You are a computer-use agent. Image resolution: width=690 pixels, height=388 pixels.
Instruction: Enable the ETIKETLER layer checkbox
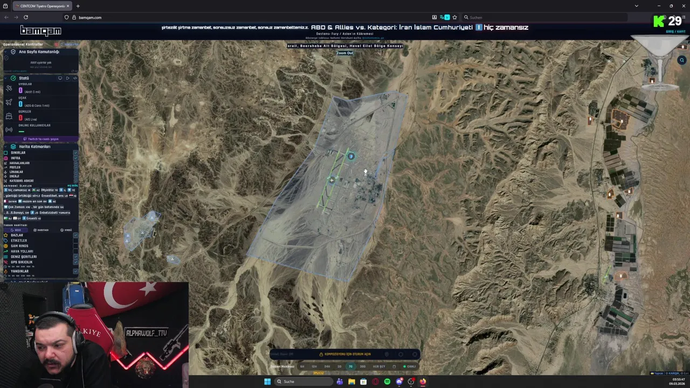tap(75, 241)
